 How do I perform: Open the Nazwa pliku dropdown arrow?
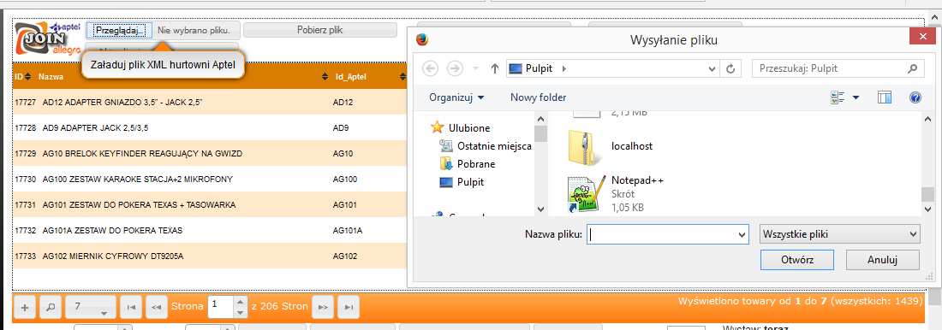742,234
